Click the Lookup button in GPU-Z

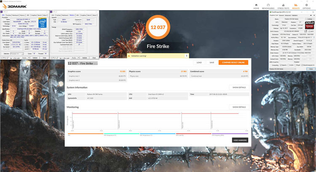pyautogui.click(x=309, y=19)
